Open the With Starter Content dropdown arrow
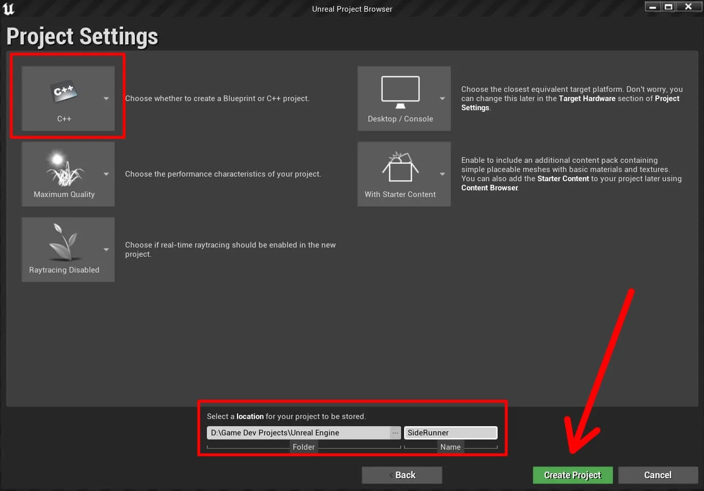The width and height of the screenshot is (704, 491). 442,174
